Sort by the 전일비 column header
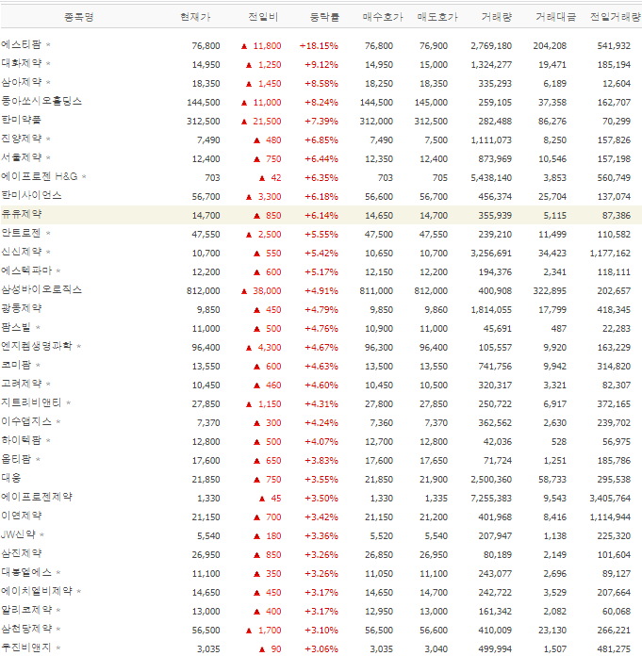 point(263,17)
